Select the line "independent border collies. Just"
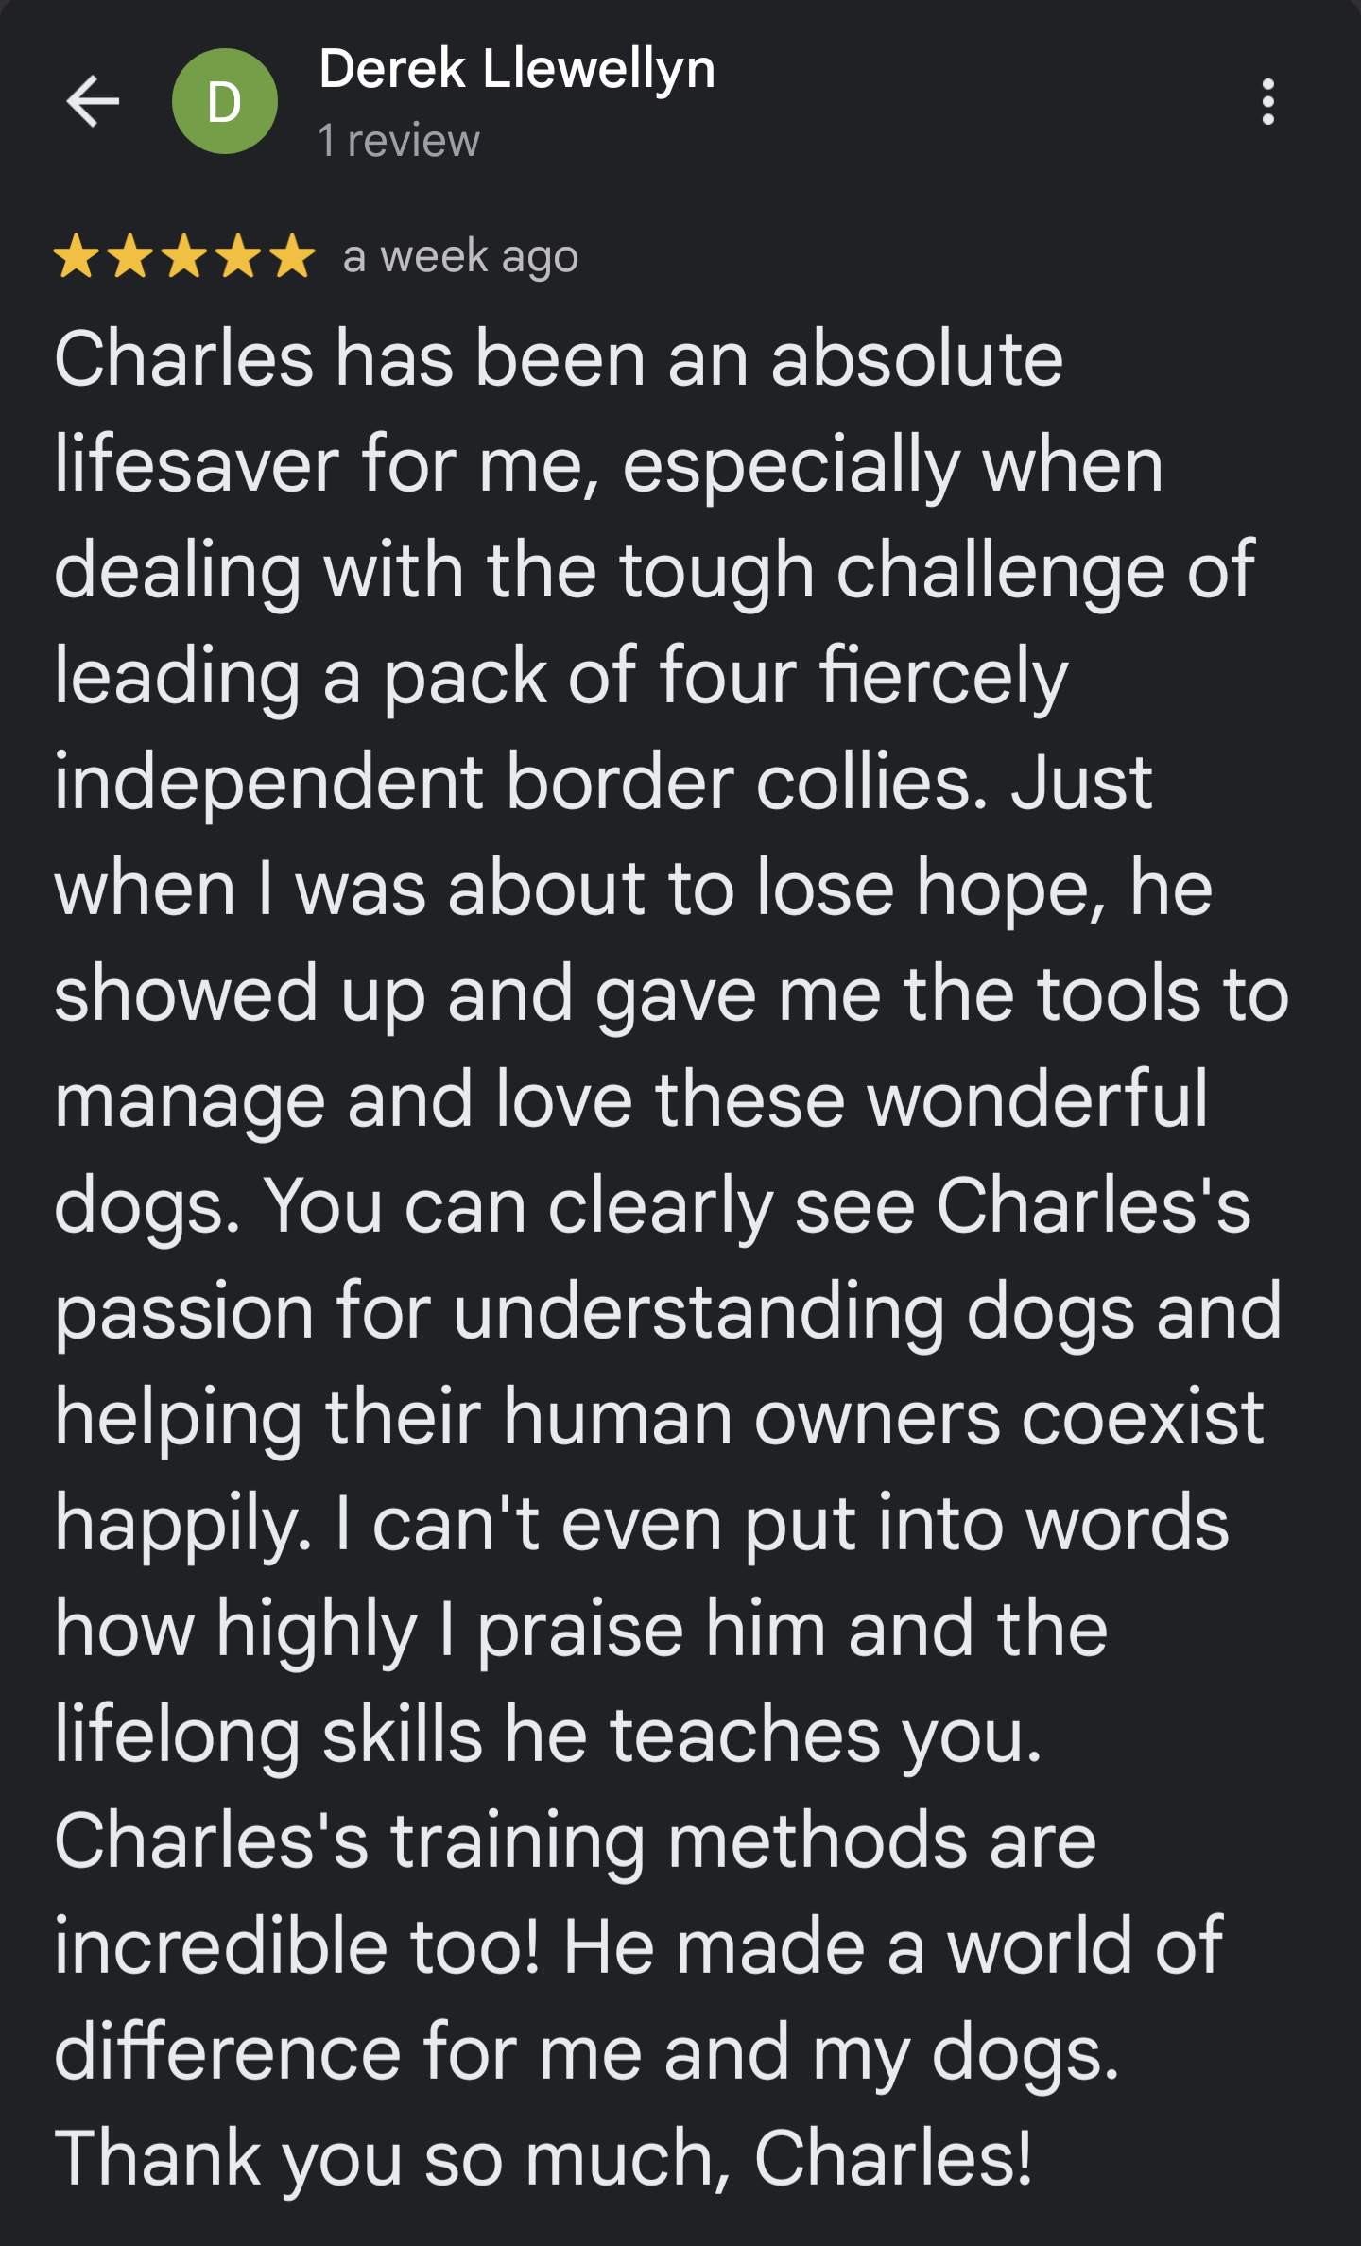 (603, 784)
